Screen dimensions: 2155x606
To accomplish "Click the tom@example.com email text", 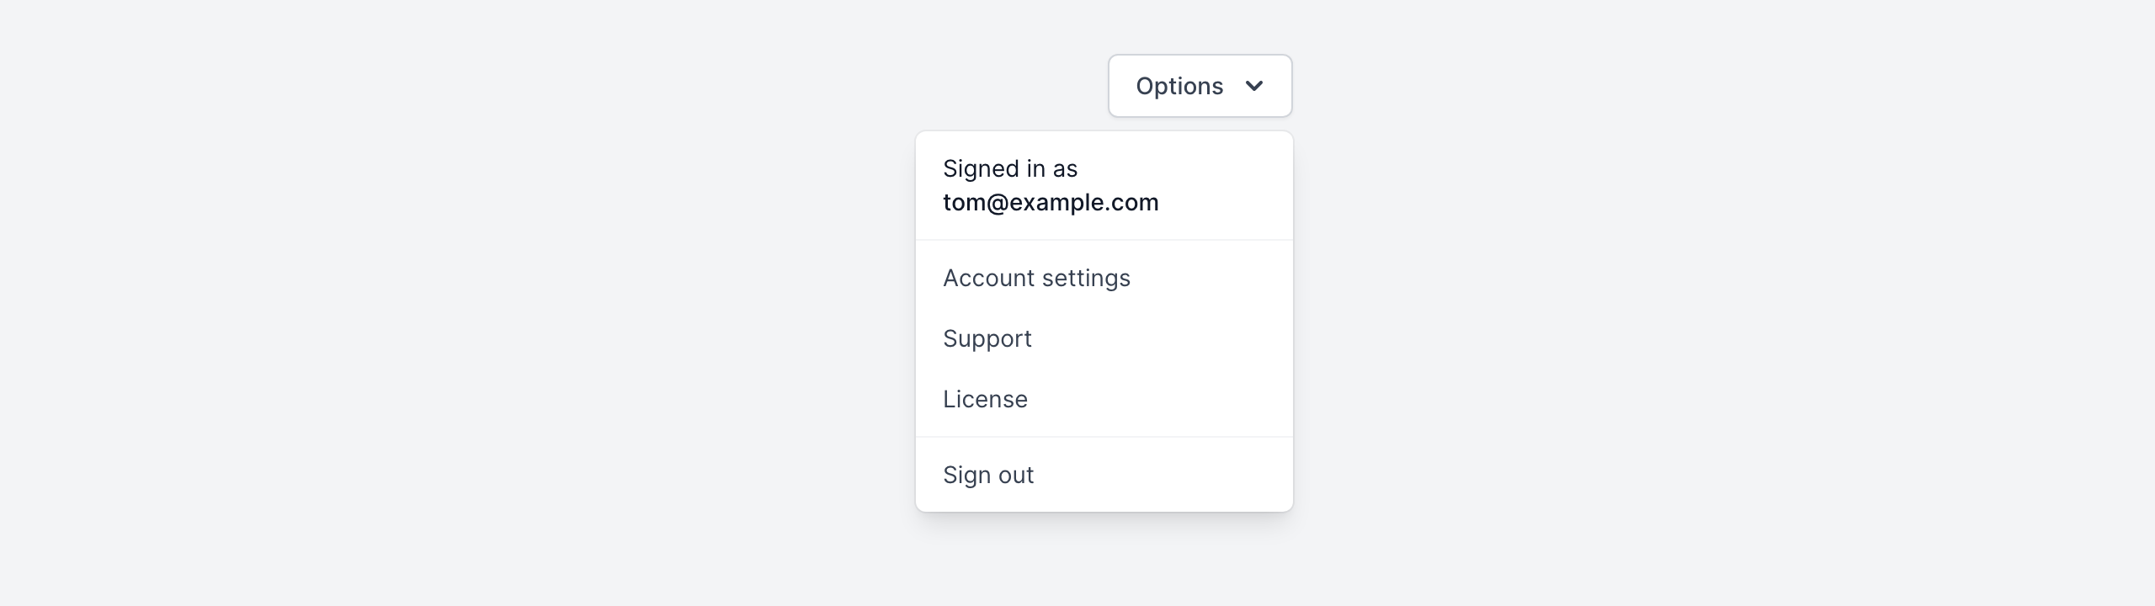I will [1051, 203].
